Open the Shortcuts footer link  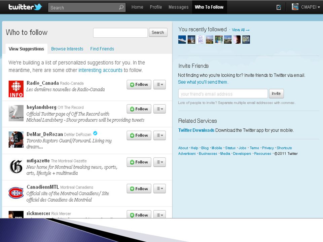click(x=284, y=148)
